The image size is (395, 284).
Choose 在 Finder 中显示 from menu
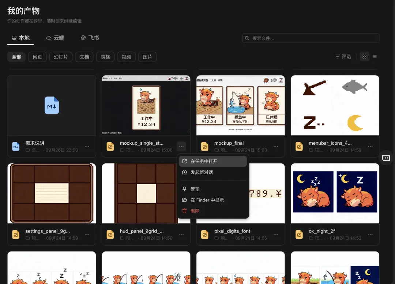coord(213,200)
